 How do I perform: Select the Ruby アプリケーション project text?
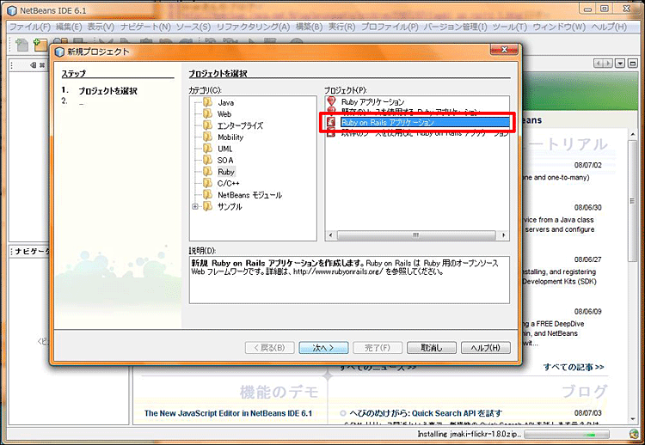coord(372,101)
